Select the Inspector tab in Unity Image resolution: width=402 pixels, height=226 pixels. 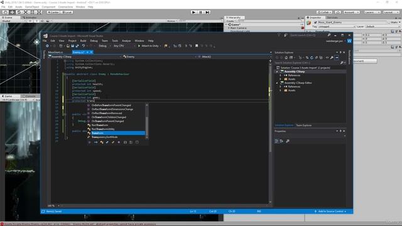tap(315, 18)
